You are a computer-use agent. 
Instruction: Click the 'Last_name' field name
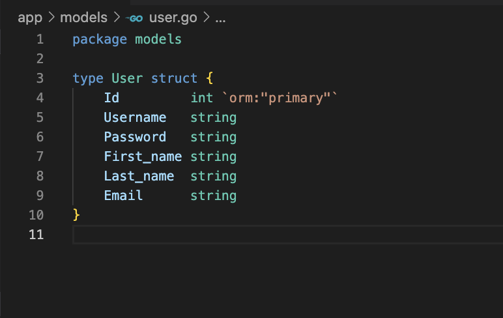point(139,177)
